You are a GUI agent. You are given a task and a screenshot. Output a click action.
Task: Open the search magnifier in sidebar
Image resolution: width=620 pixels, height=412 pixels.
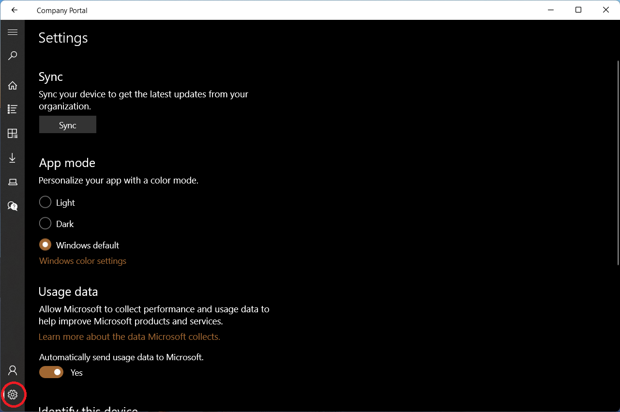[13, 56]
